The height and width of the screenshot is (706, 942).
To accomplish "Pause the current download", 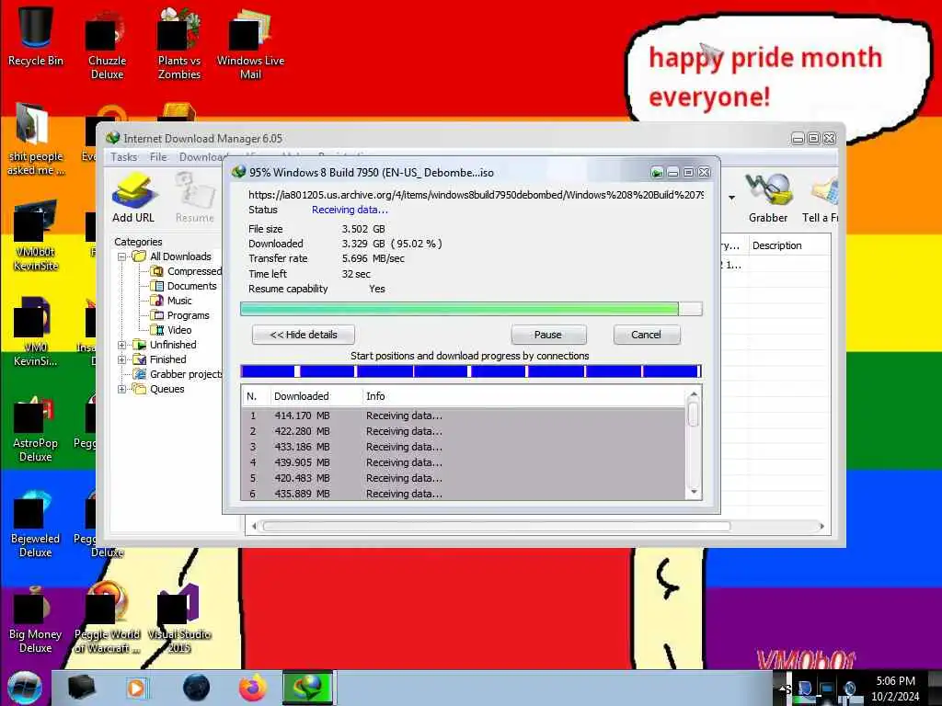I will pyautogui.click(x=548, y=335).
